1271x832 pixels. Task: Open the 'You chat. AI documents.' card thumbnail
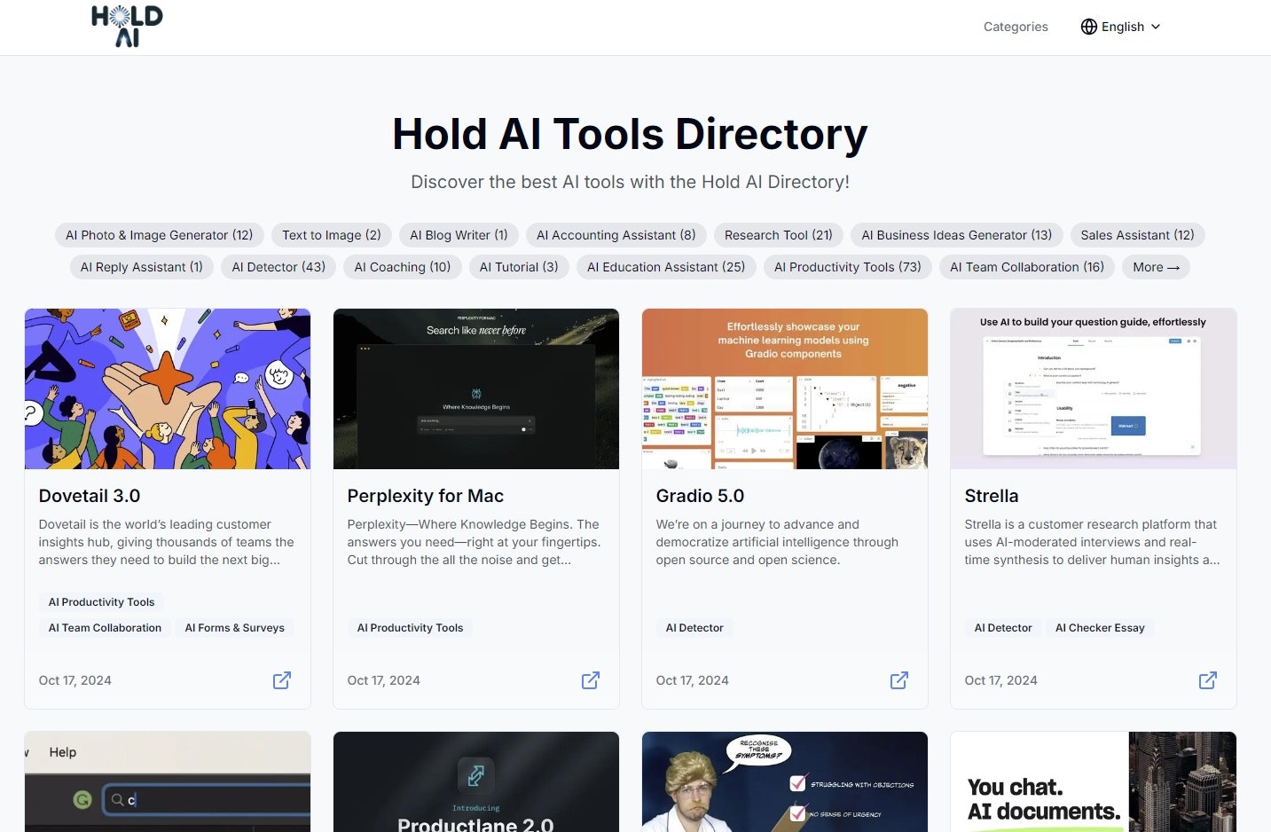1094,781
